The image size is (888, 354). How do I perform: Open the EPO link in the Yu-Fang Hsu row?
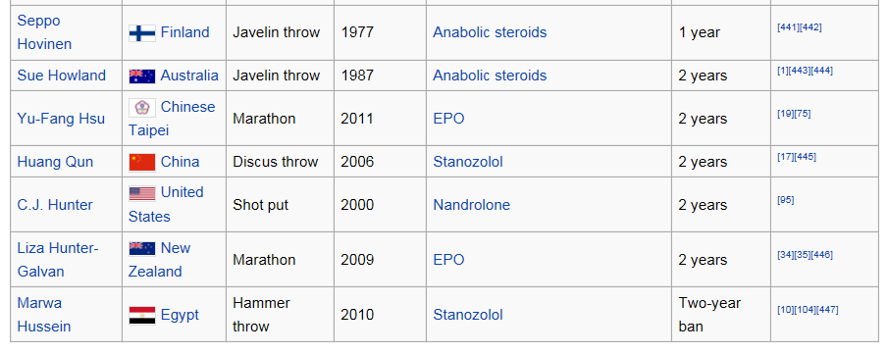coord(448,119)
